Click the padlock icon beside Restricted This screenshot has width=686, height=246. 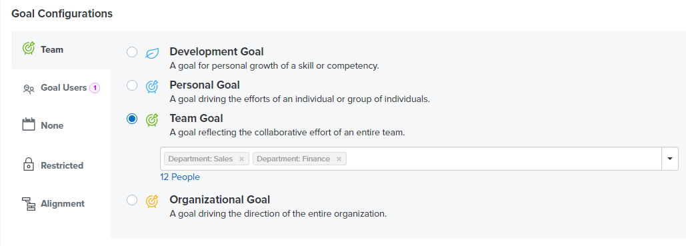tap(29, 165)
